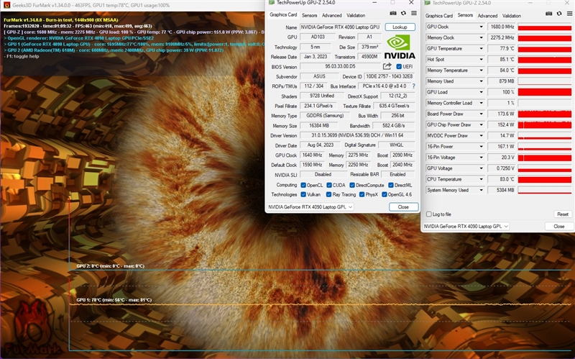Switch to Sensors tab in Graphics Card window

pyautogui.click(x=309, y=15)
